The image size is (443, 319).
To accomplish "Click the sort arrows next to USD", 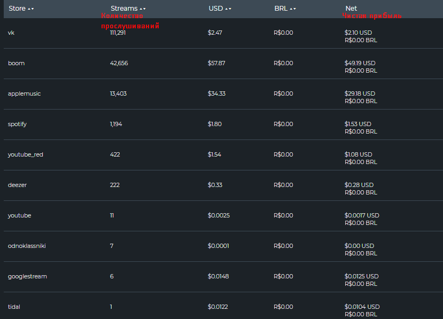I will point(228,9).
